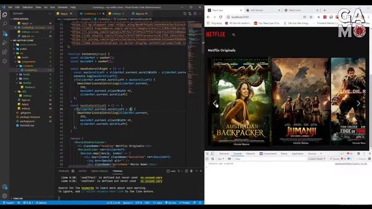The height and width of the screenshot is (209, 372).
Task: Open console sidebar toggle icon
Action: pyautogui.click(x=207, y=158)
